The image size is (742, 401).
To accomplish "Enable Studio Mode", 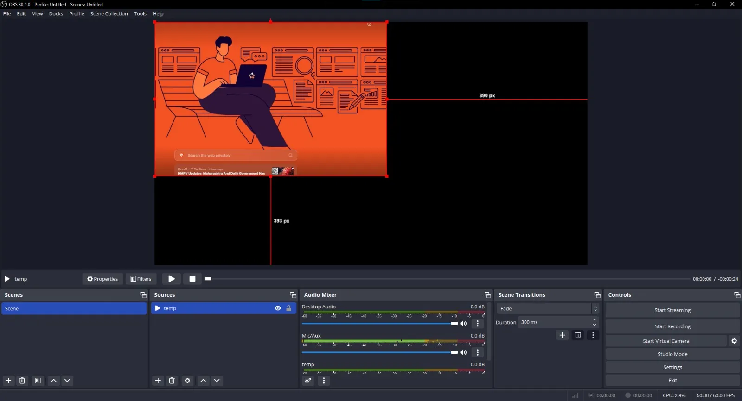I will click(672, 354).
